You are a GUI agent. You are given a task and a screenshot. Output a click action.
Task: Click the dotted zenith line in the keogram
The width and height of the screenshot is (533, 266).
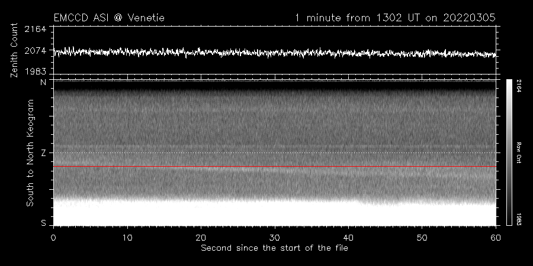(x=275, y=153)
